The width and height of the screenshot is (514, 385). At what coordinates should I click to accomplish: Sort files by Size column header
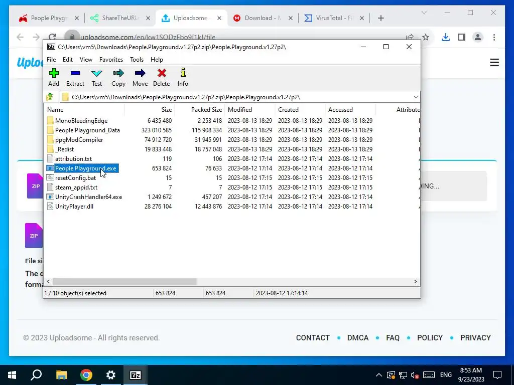tap(150, 110)
